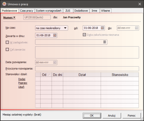Screen dimensions: 144x121
Task: Open calendar for 'Zawarta w dniu' date
Action: click(55, 35)
